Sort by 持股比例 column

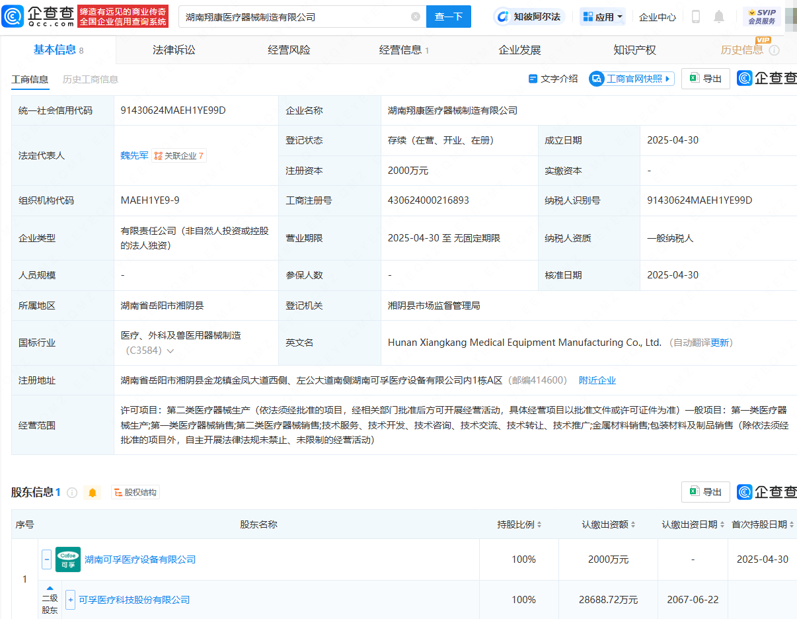pos(519,524)
